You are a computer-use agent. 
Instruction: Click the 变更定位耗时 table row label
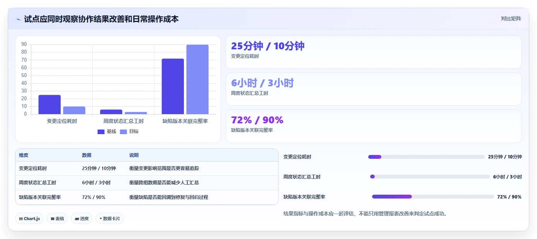pos(33,168)
